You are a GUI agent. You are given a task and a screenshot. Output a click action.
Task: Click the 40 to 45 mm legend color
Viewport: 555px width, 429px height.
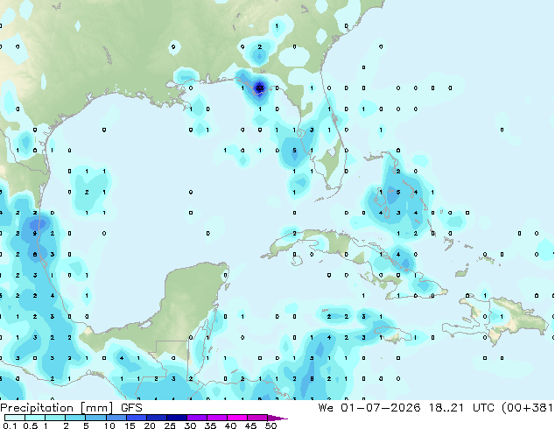[237, 418]
